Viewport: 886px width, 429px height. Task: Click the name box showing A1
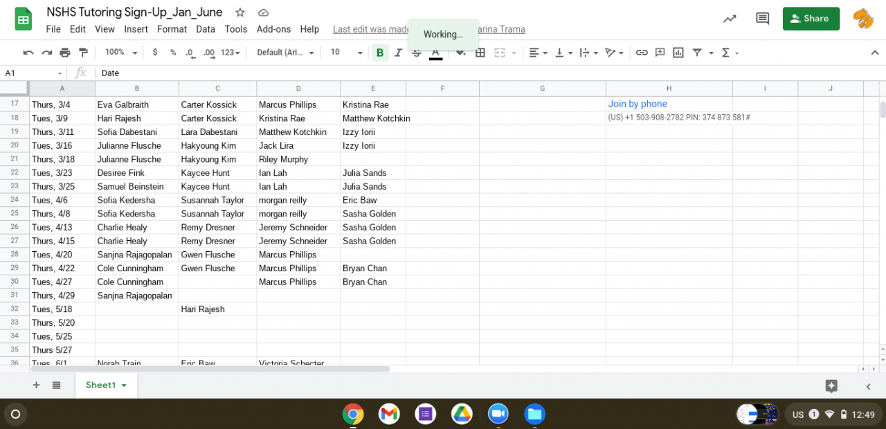pos(33,73)
